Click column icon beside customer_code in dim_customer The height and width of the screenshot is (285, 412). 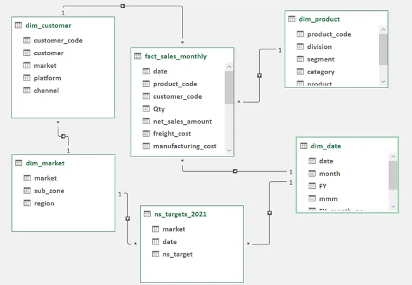(x=27, y=40)
